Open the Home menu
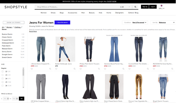Image resolution: width=176 pixels, height=103 pixels. click(109, 13)
